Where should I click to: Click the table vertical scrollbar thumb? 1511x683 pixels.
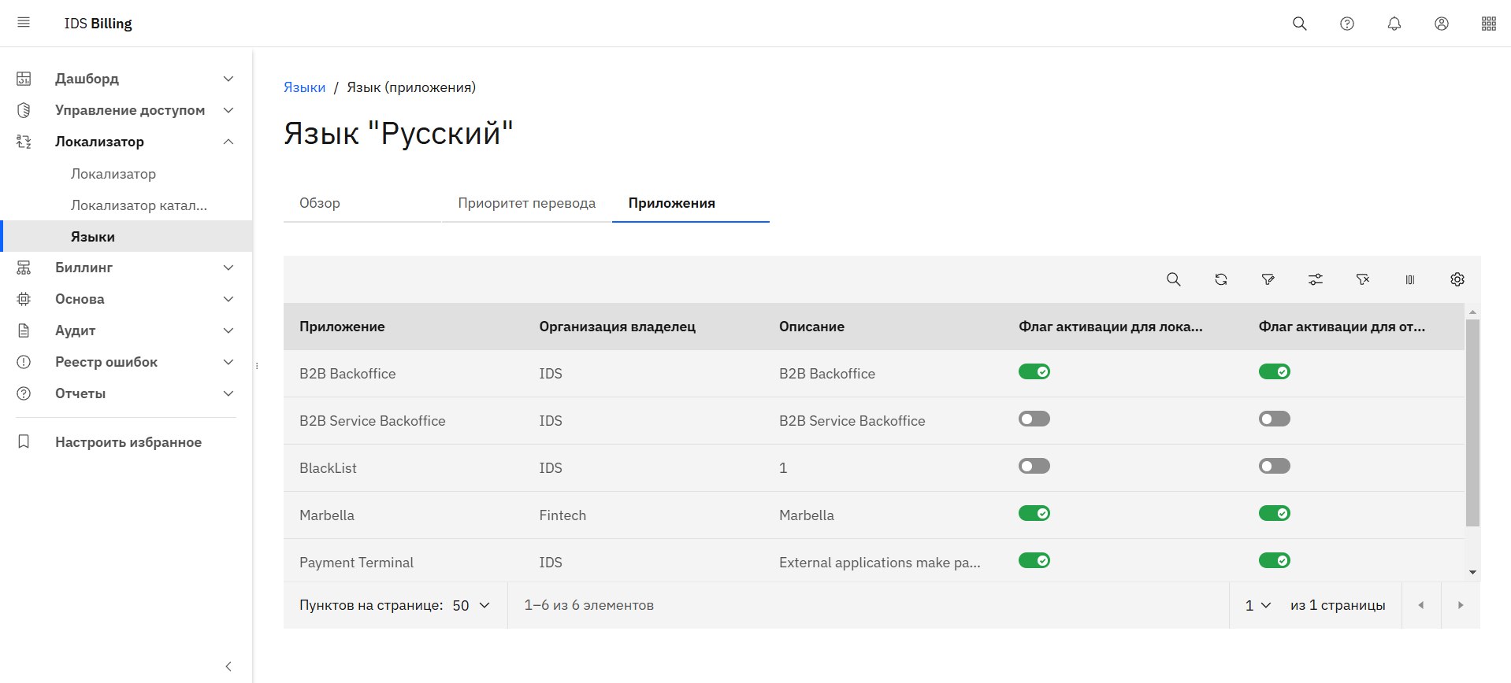point(1472,422)
